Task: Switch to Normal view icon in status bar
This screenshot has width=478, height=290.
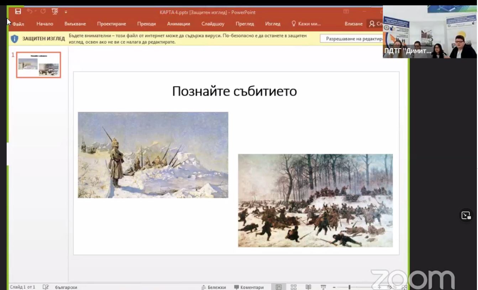Action: coord(279,287)
